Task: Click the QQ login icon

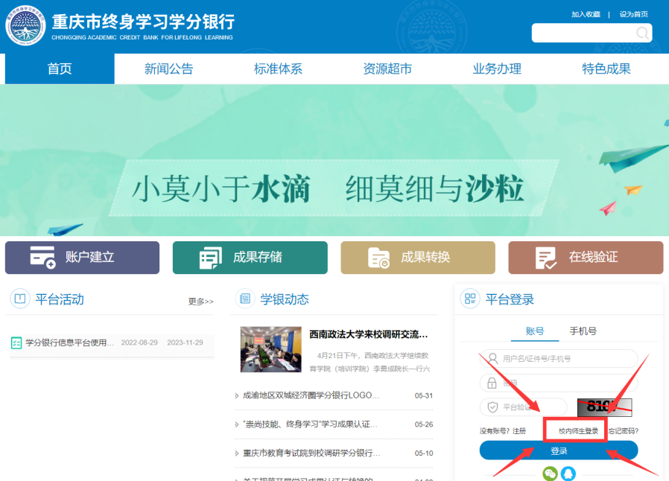Action: [x=568, y=473]
